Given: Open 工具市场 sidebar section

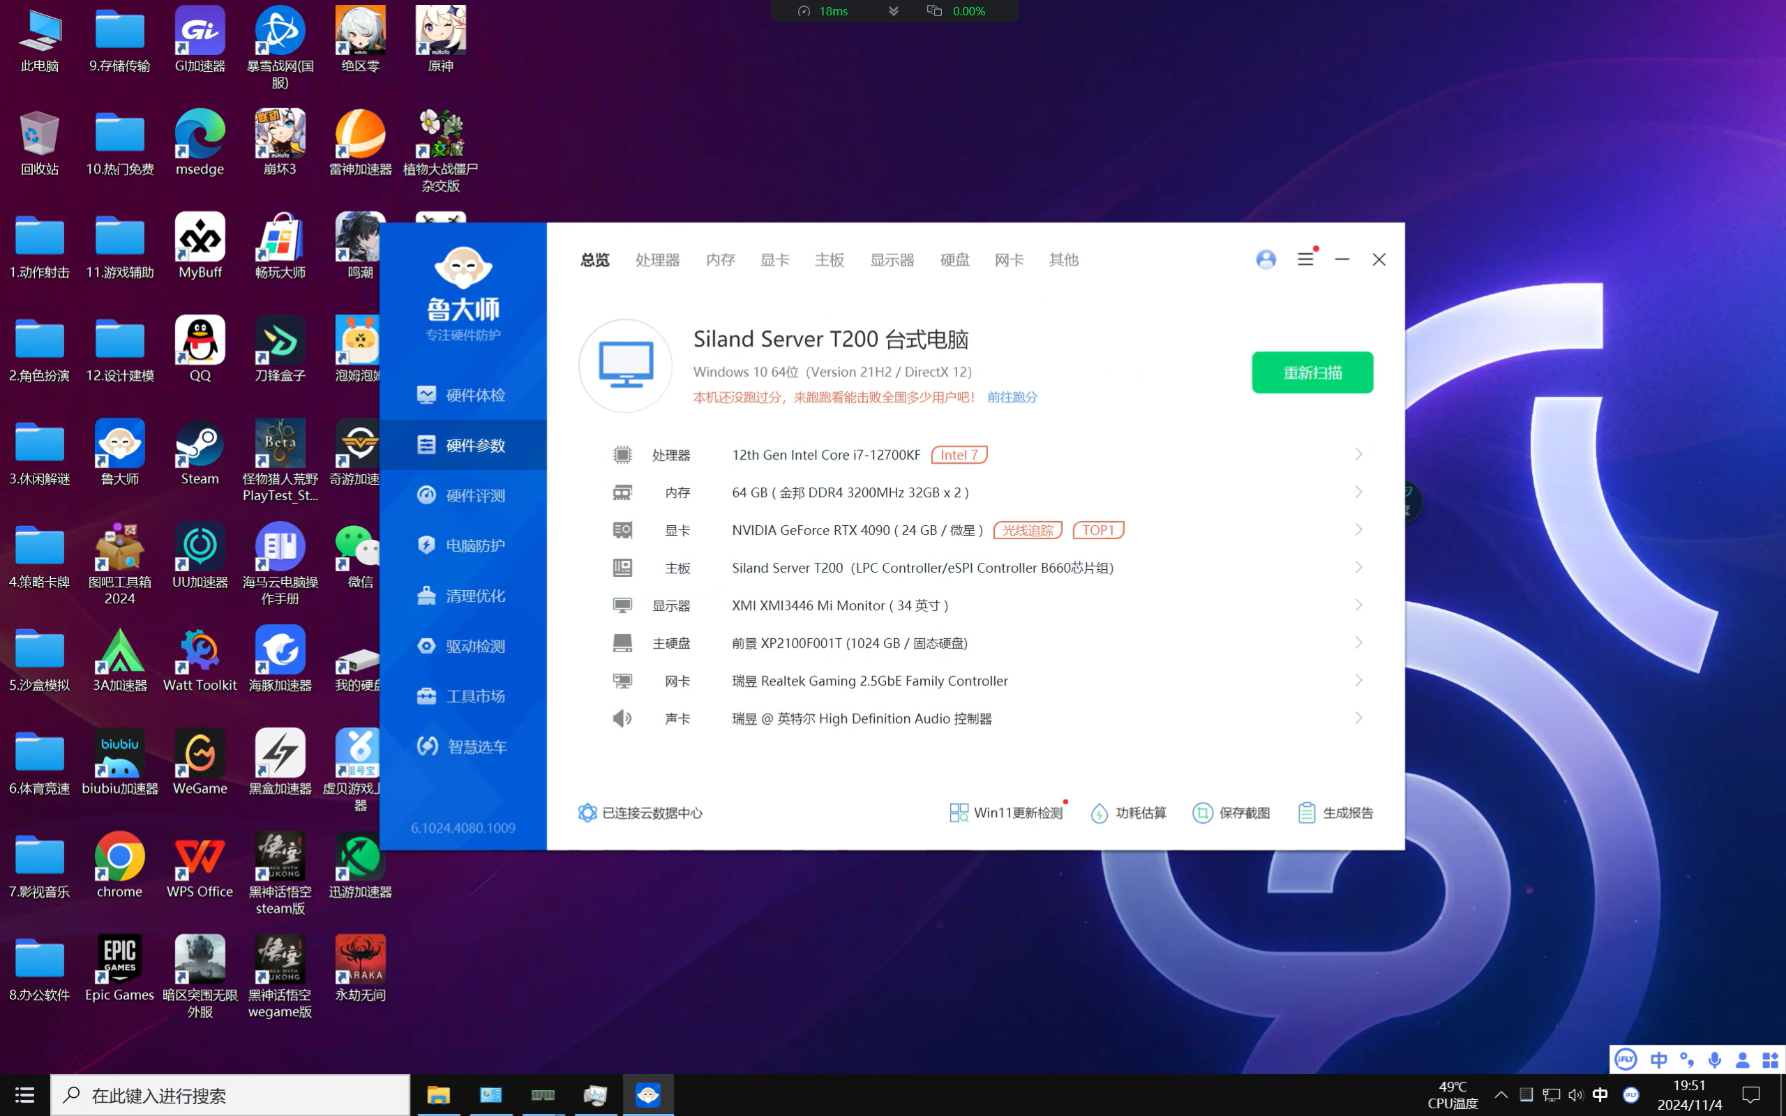Looking at the screenshot, I should (x=462, y=696).
